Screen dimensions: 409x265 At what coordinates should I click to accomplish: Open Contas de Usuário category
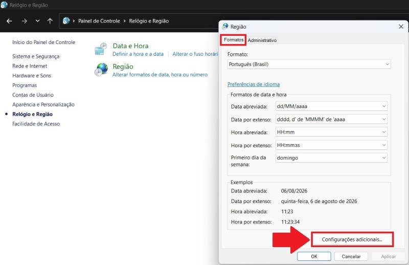point(33,95)
